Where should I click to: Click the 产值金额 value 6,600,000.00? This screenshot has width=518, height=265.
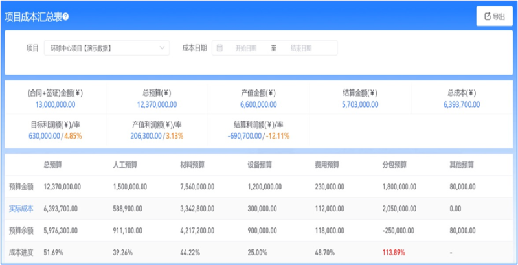tap(258, 104)
